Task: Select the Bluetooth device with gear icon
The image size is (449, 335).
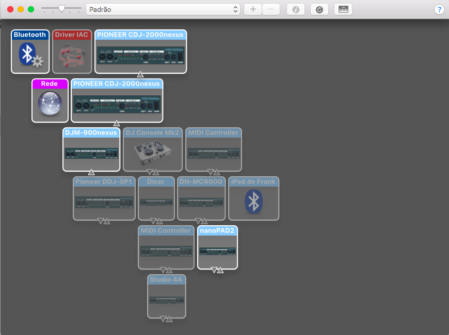Action: 30,52
